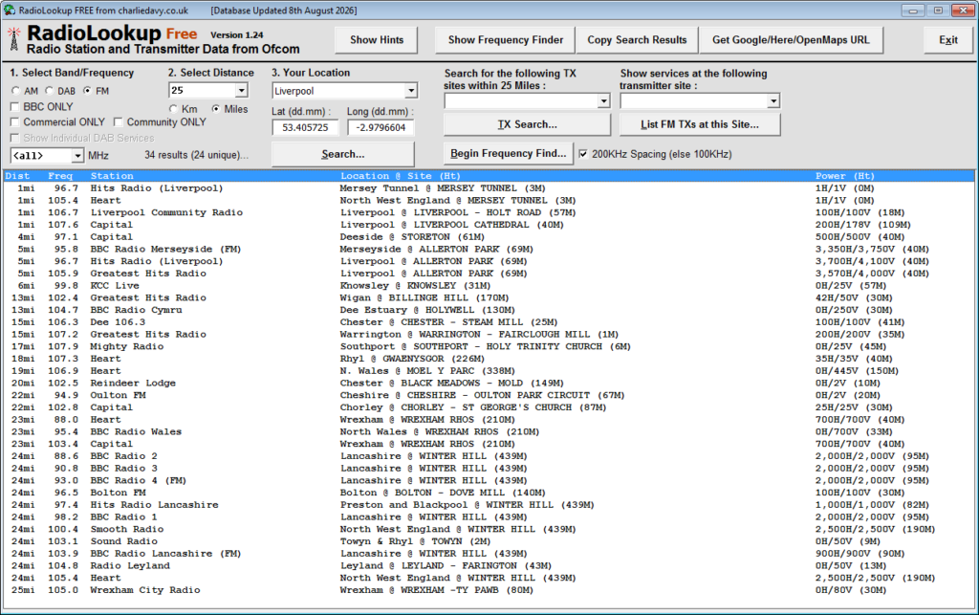
Task: Open the distance dropdown showing 25
Action: click(241, 91)
